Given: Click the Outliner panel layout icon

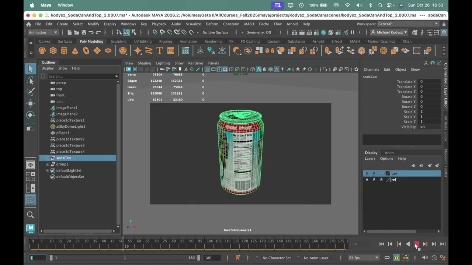Looking at the screenshot, I should (31, 199).
